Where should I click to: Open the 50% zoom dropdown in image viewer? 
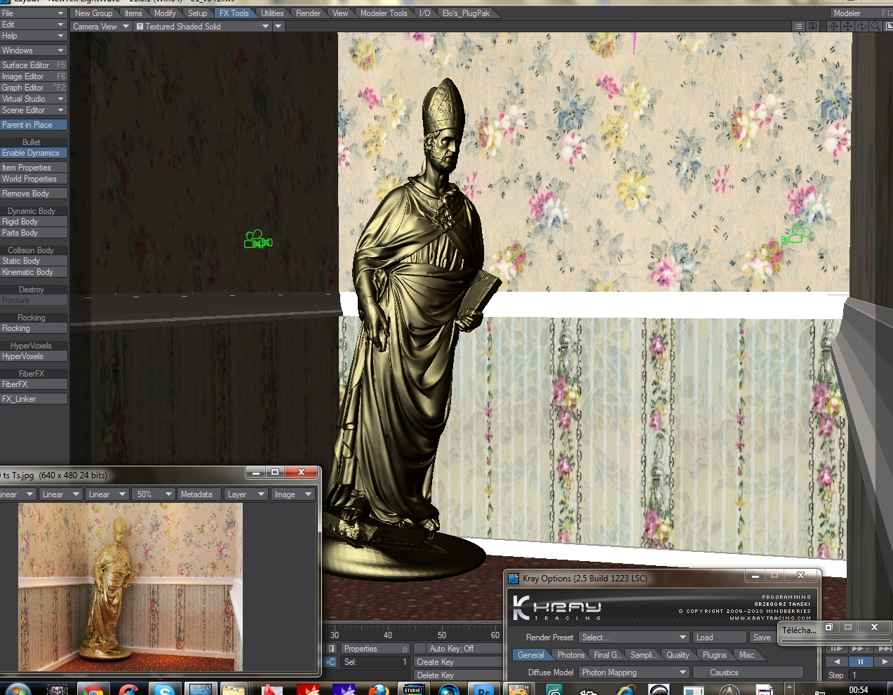[x=154, y=494]
